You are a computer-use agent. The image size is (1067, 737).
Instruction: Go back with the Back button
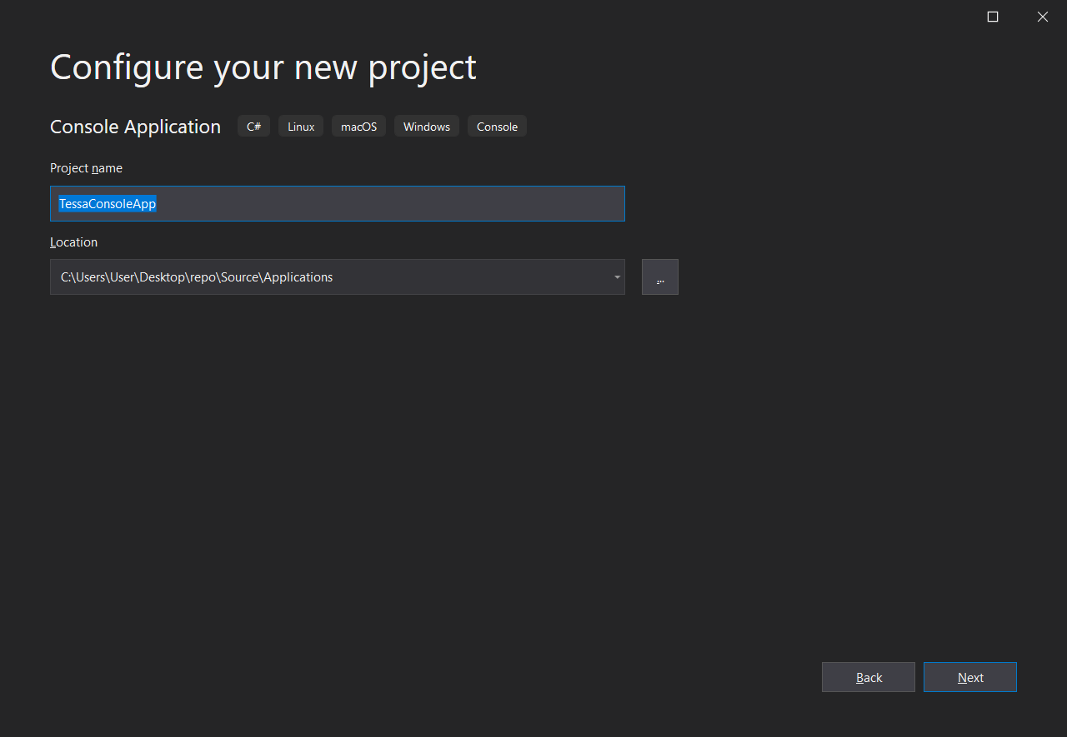pyautogui.click(x=868, y=677)
